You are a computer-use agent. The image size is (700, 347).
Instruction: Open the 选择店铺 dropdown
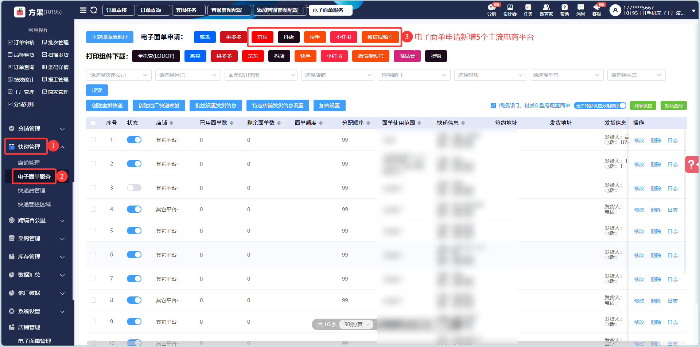[x=338, y=75]
